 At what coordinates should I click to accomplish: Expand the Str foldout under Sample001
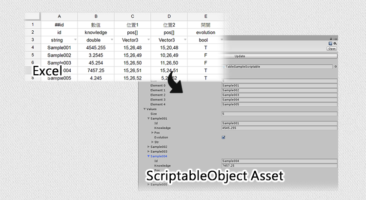coord(152,142)
